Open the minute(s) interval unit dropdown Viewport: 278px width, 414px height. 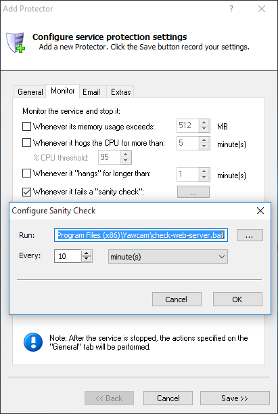pyautogui.click(x=168, y=257)
